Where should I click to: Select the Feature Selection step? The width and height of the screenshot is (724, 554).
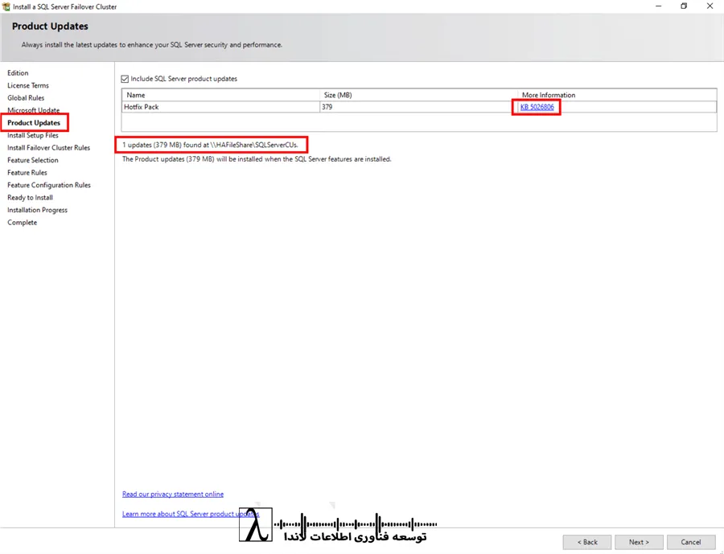click(33, 160)
